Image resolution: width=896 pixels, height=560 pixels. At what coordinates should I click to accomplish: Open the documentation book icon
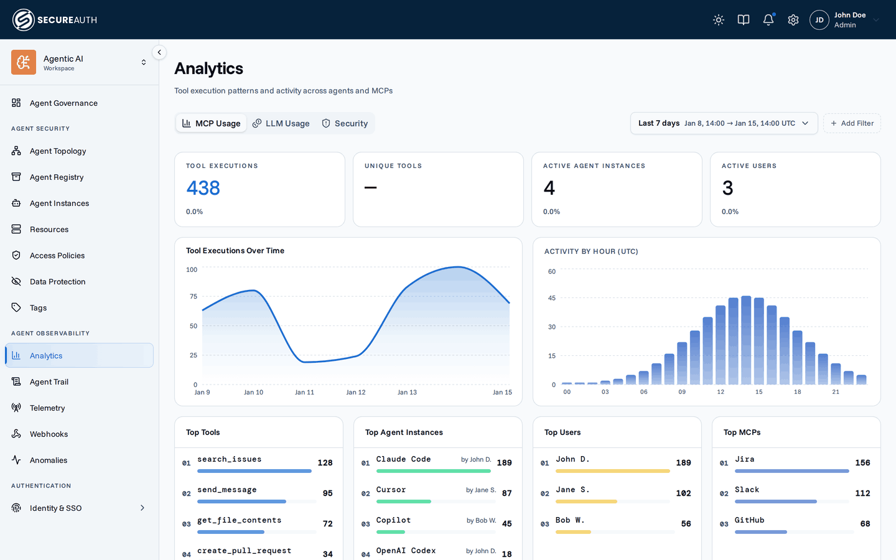click(x=744, y=20)
